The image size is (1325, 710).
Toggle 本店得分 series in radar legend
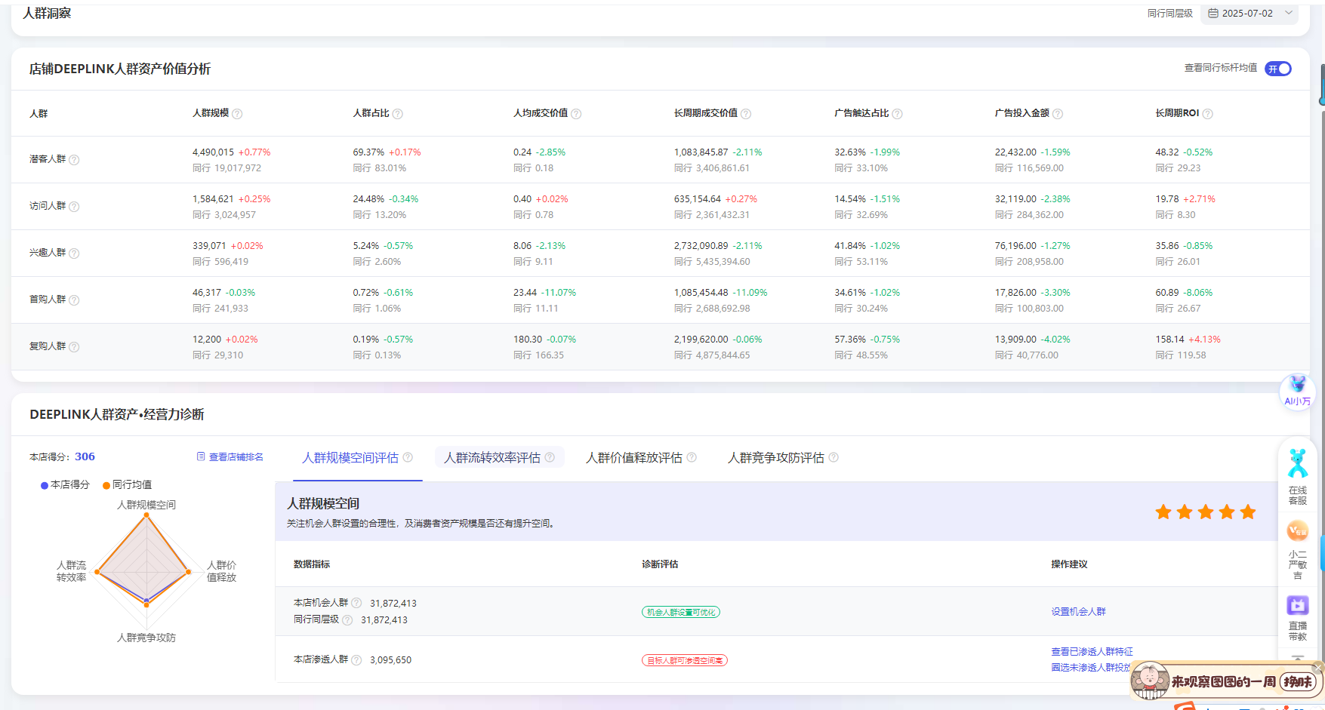point(65,484)
